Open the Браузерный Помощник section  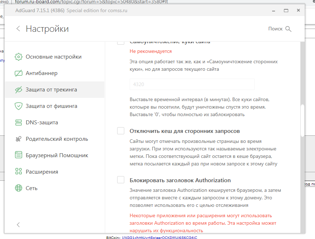(x=54, y=155)
